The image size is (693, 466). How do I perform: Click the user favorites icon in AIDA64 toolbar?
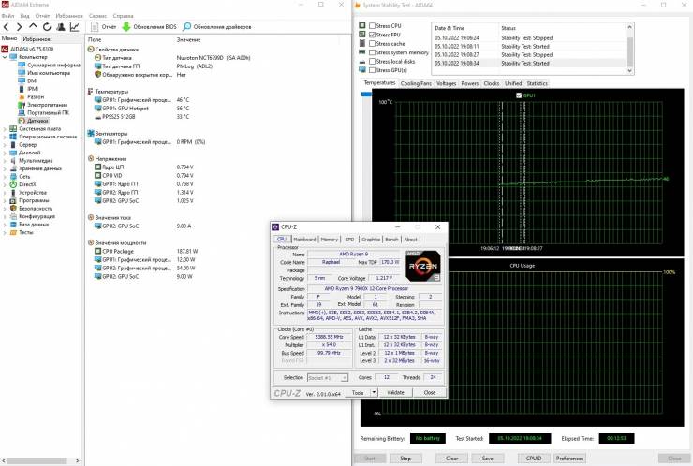click(x=61, y=27)
